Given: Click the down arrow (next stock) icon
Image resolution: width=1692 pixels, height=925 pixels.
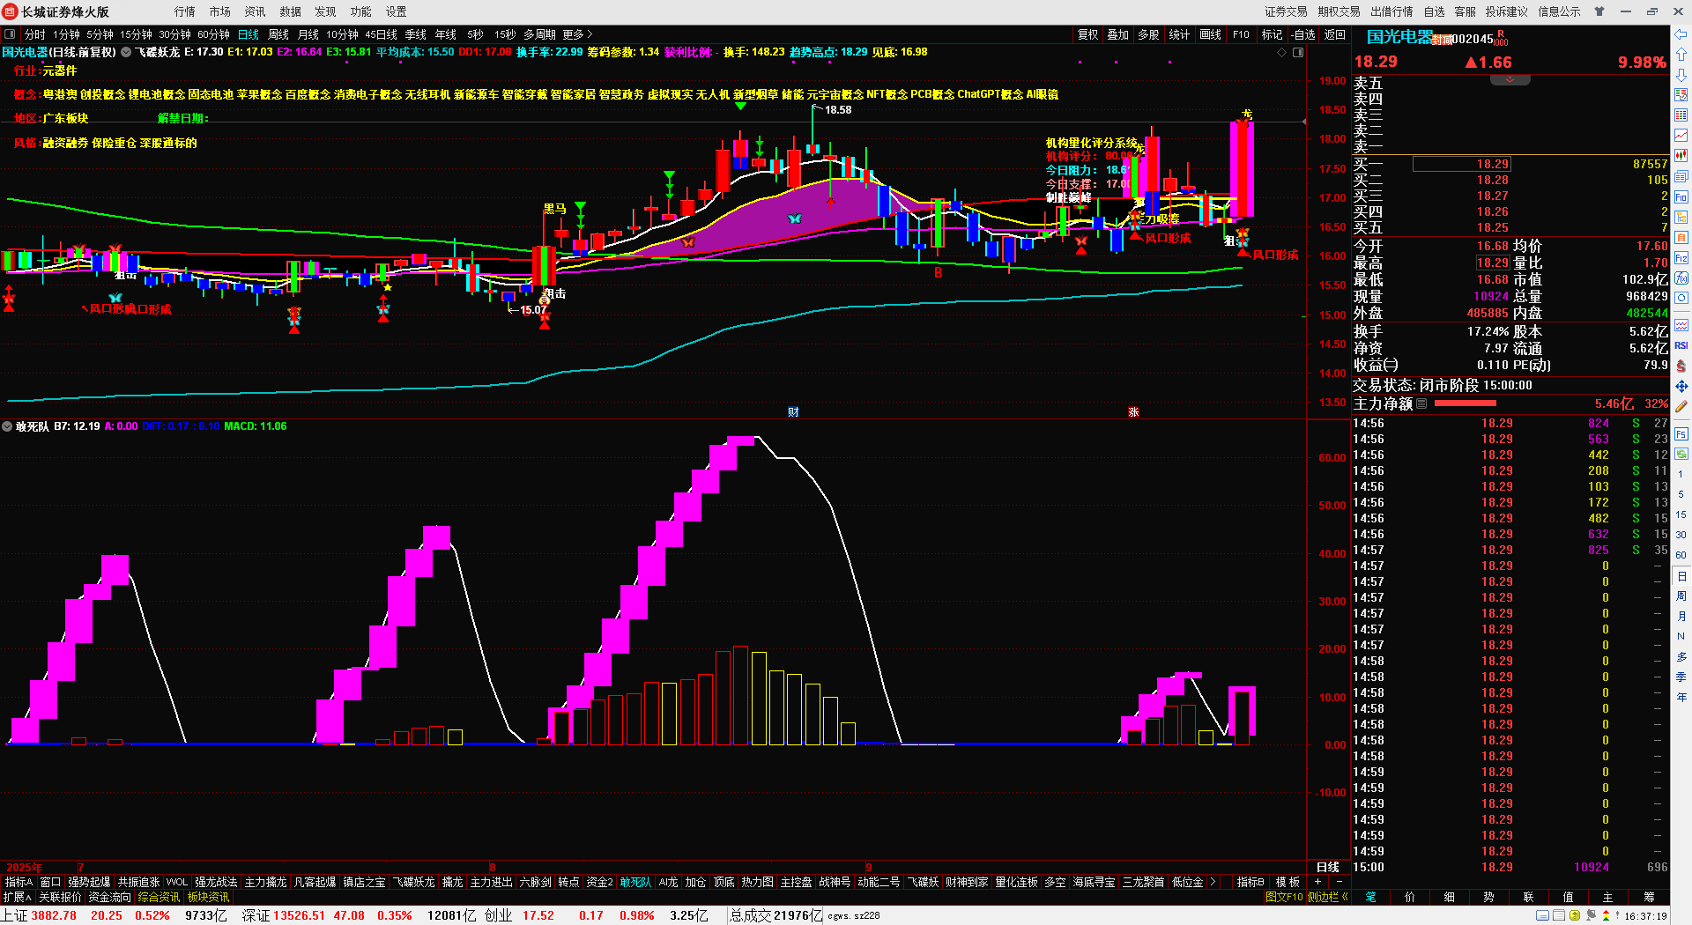Looking at the screenshot, I should [x=1681, y=74].
